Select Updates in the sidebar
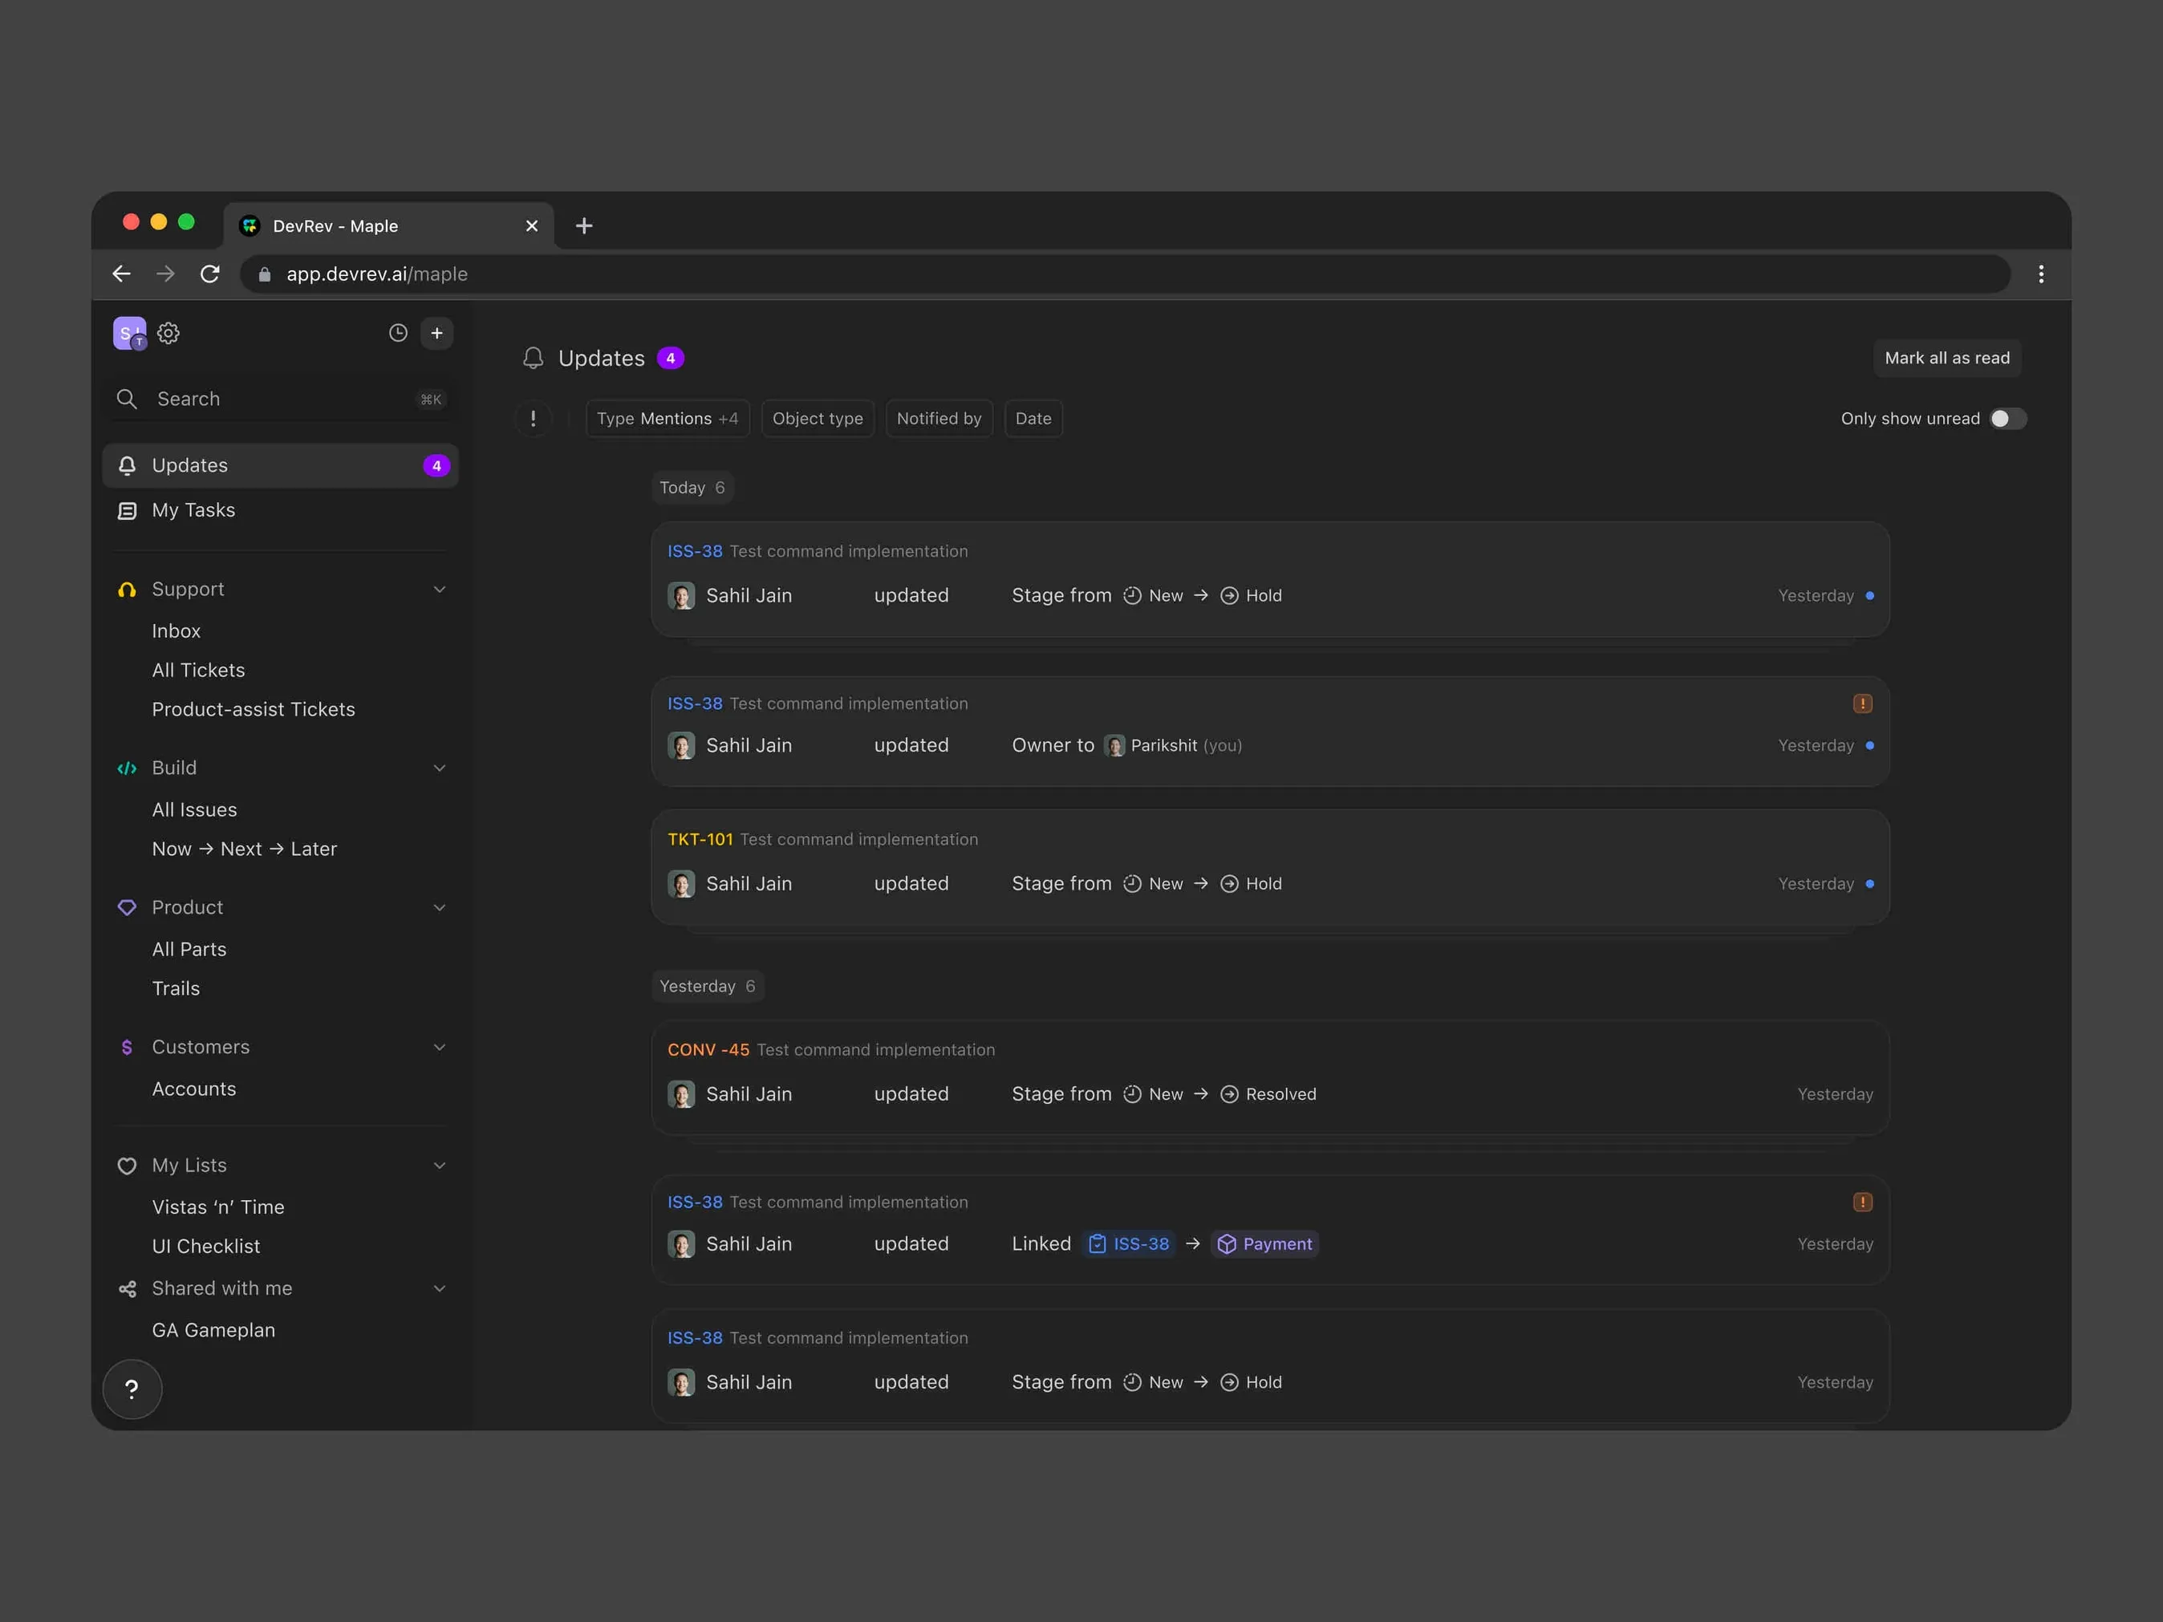2163x1622 pixels. pos(281,465)
